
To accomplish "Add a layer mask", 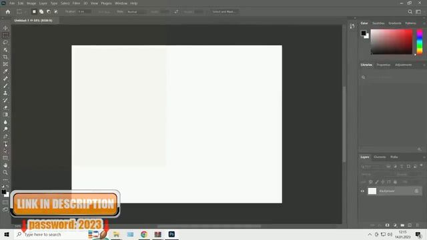I will [387, 225].
